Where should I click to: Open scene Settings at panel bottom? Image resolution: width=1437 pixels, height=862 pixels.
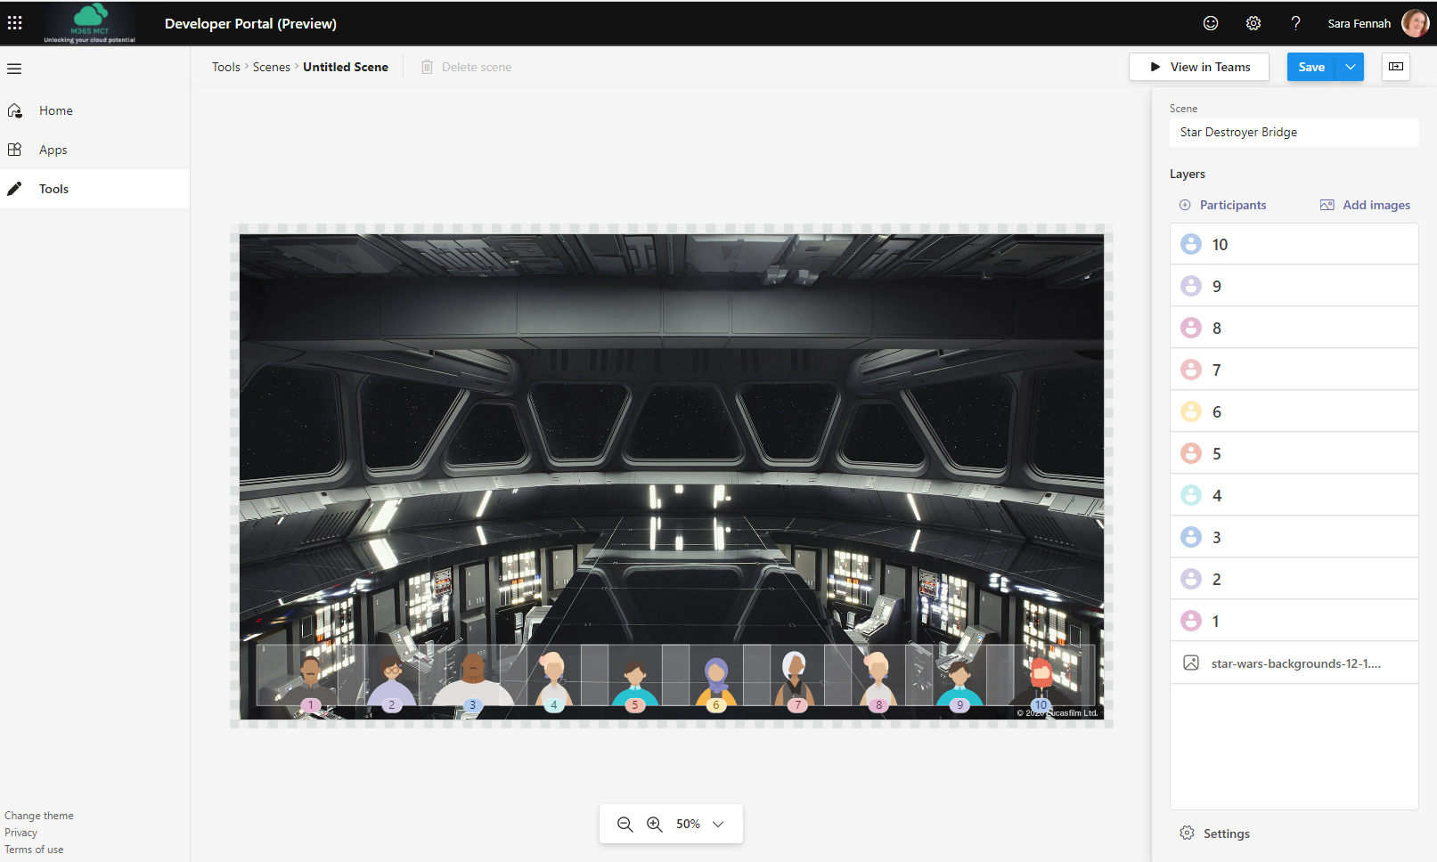click(x=1214, y=833)
